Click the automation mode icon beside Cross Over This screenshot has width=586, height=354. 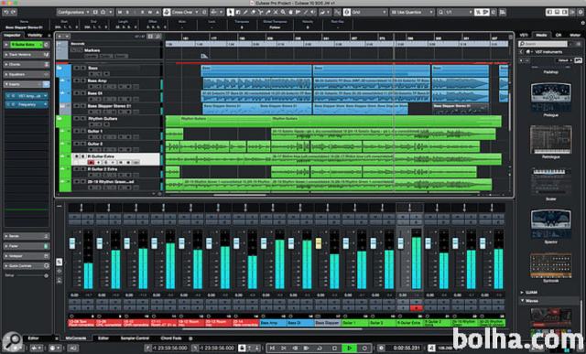(x=167, y=12)
